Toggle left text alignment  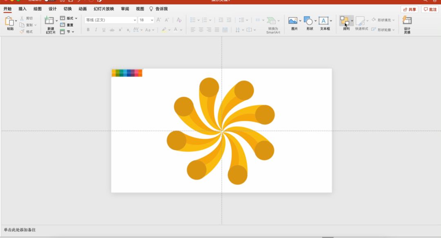pyautogui.click(x=193, y=29)
